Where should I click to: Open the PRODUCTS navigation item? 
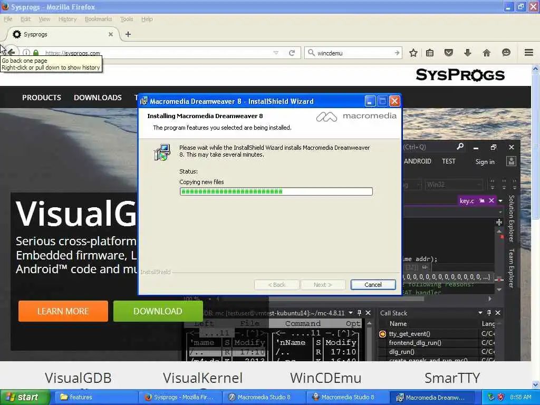tap(42, 98)
